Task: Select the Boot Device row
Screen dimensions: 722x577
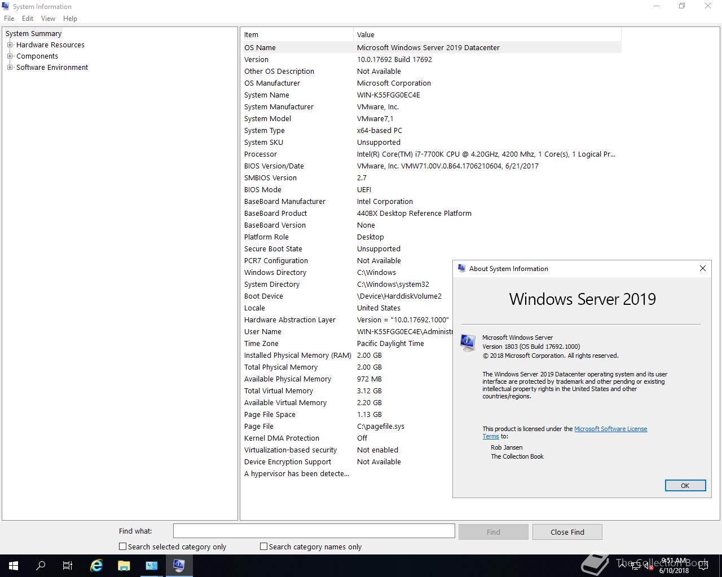Action: pyautogui.click(x=347, y=296)
